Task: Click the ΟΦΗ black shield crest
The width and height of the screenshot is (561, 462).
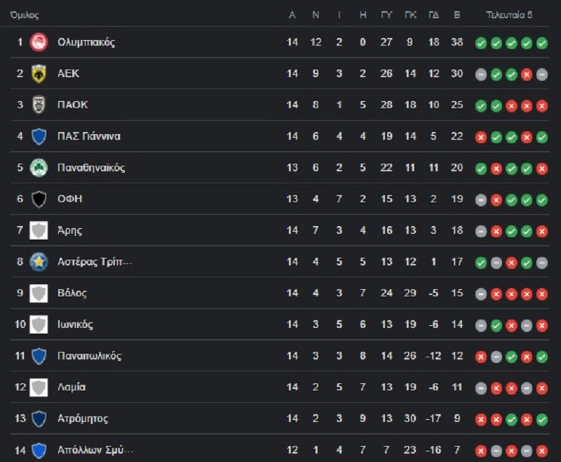Action: tap(39, 199)
